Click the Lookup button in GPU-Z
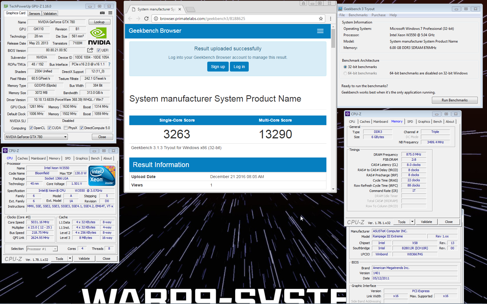The image size is (487, 304). [x=99, y=22]
